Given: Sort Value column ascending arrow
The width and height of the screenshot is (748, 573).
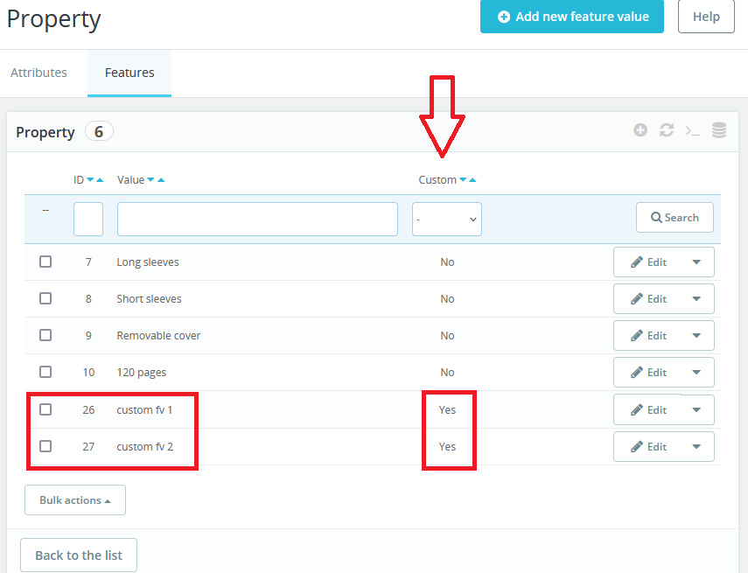Looking at the screenshot, I should click(161, 180).
